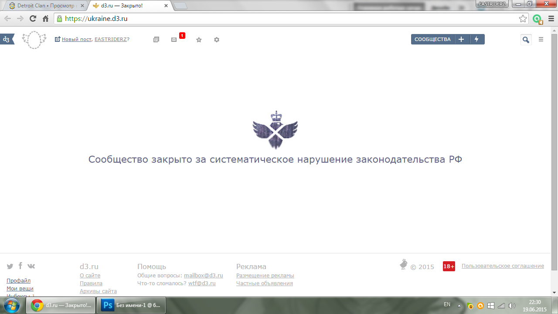This screenshot has height=314, width=558.
Task: Open site settings gear icon
Action: tap(217, 40)
